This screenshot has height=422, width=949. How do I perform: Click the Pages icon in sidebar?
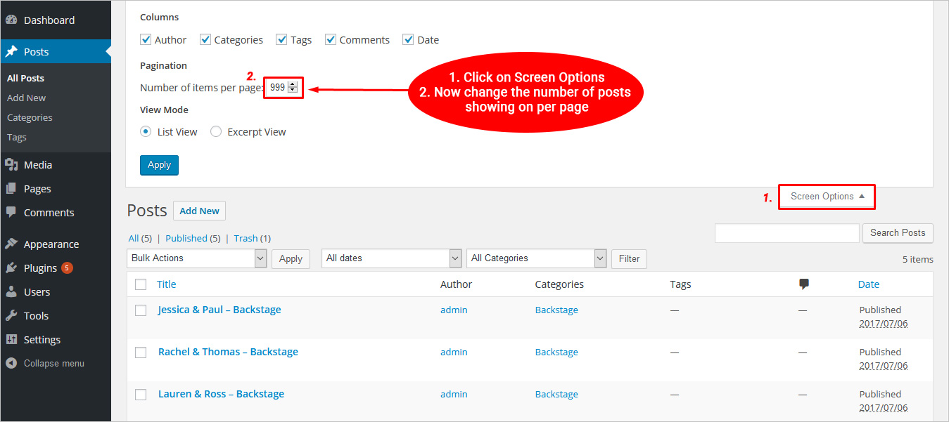11,189
